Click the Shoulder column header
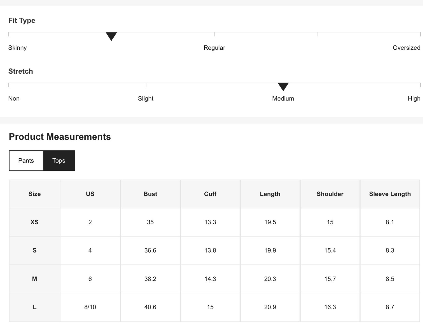The image size is (423, 332). tap(330, 194)
